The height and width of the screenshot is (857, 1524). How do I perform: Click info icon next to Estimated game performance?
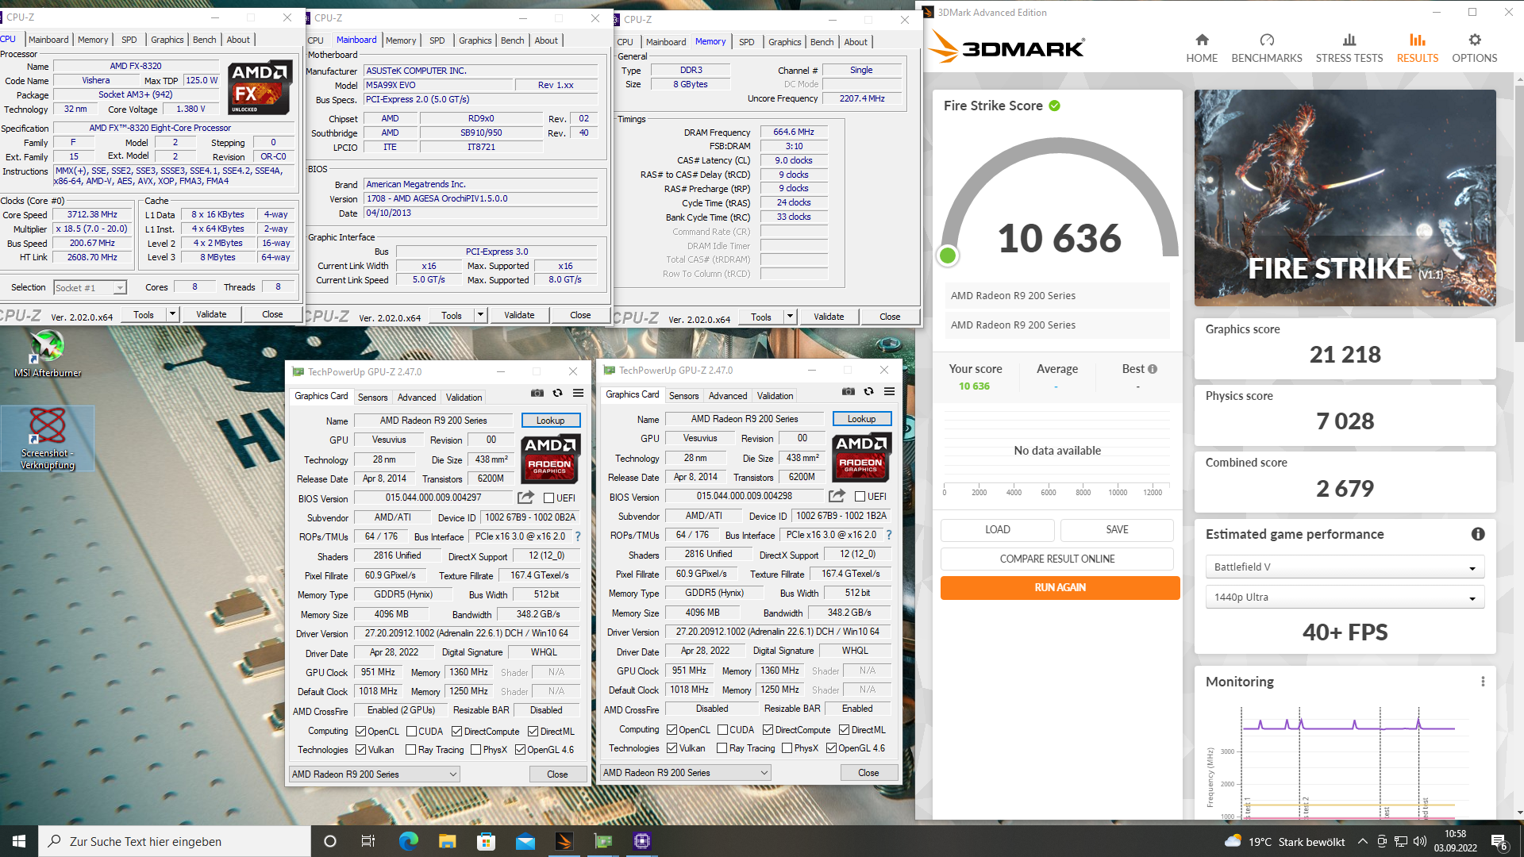[x=1478, y=534]
